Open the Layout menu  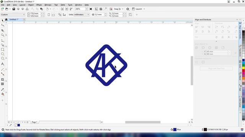click(x=22, y=5)
